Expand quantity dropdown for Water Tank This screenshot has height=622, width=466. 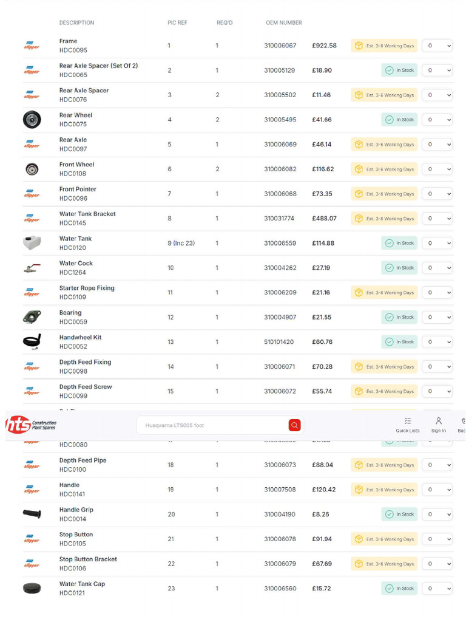[x=437, y=243]
